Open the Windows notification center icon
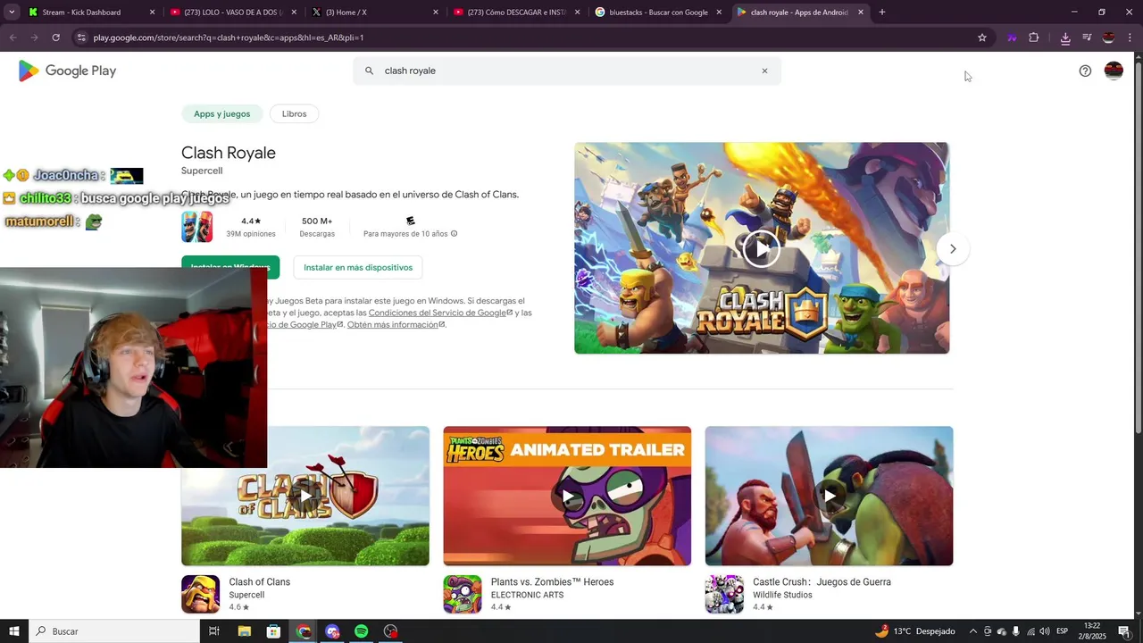Viewport: 1143px width, 643px height. (1124, 631)
